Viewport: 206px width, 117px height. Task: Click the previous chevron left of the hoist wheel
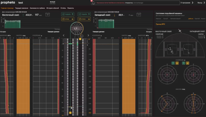click(x=64, y=35)
